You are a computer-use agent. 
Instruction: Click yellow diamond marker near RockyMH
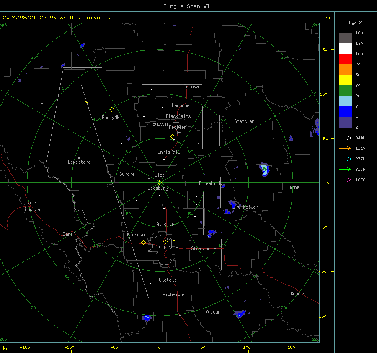click(x=112, y=110)
